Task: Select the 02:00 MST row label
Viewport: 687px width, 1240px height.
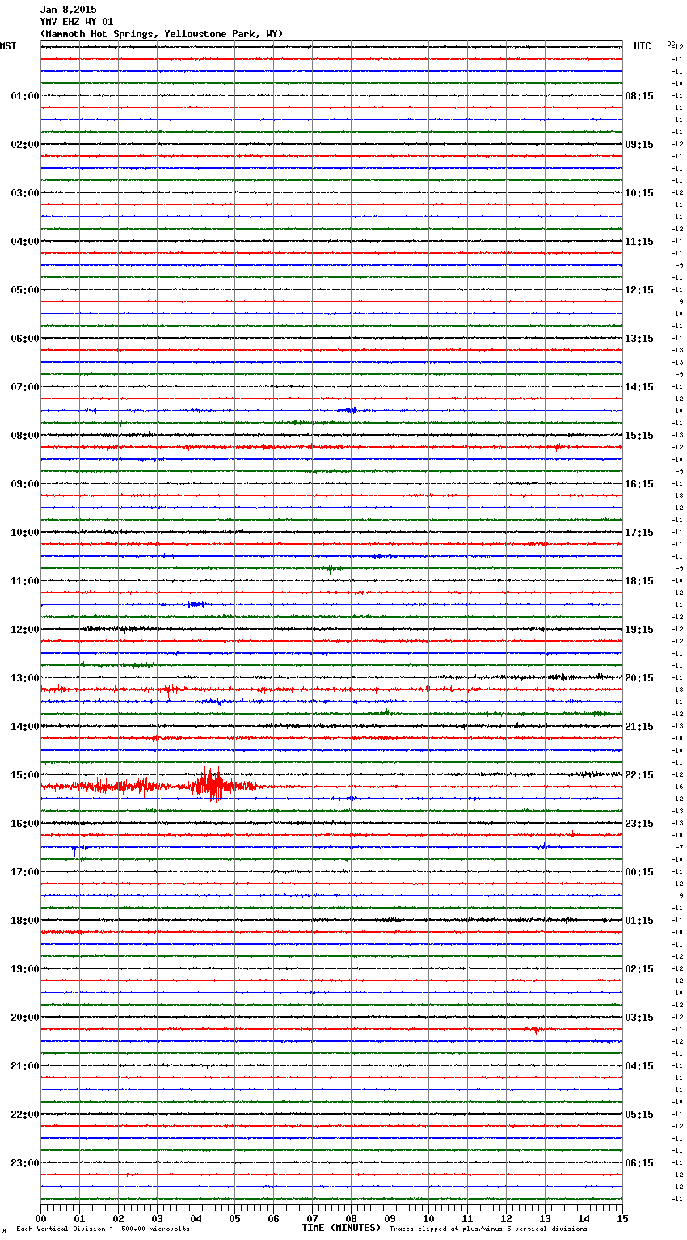Action: (25, 145)
